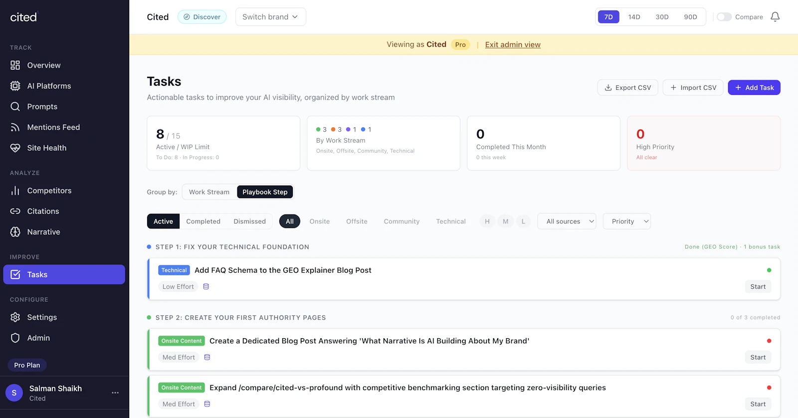Filter tasks by Onsite
This screenshot has width=798, height=418.
pyautogui.click(x=320, y=221)
